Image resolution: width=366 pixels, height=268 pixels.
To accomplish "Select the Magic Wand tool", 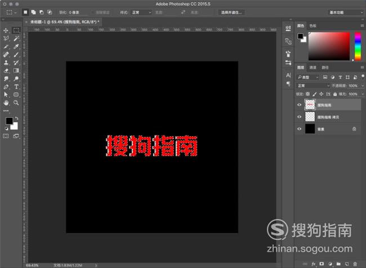I will click(16, 38).
